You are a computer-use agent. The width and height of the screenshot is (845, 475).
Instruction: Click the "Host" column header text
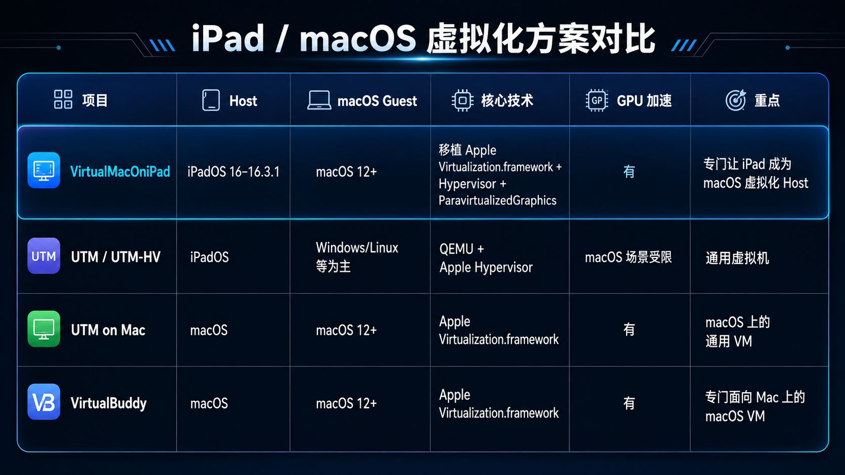coord(243,101)
